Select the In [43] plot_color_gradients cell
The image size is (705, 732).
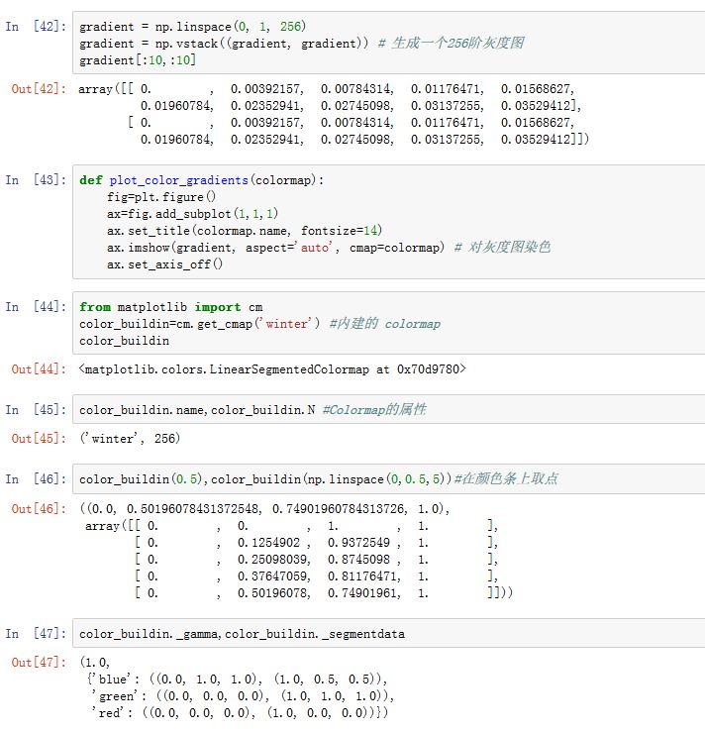pos(389,222)
